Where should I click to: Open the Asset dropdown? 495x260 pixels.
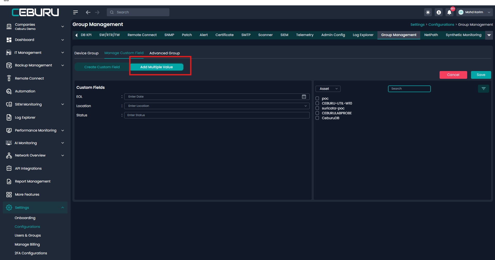(328, 89)
